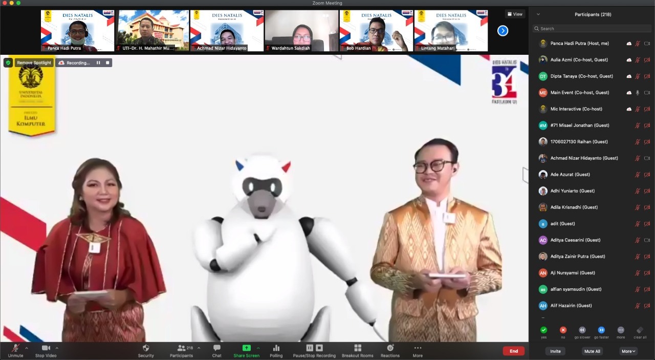Viewport: 655px width, 360px height.
Task: Start sharing your screen
Action: 246,351
